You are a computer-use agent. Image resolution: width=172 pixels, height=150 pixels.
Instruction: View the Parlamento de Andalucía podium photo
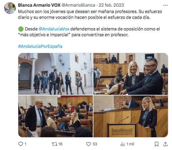coord(131,116)
